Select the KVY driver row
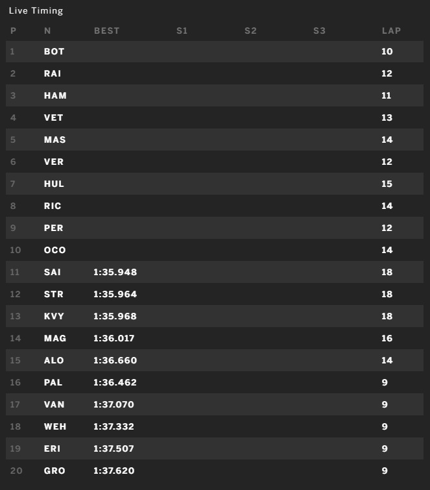Image resolution: width=430 pixels, height=490 pixels. coord(215,316)
